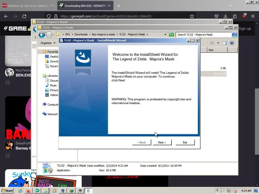
Task: Click the Explorer forward navigation arrow
Action: [49, 35]
